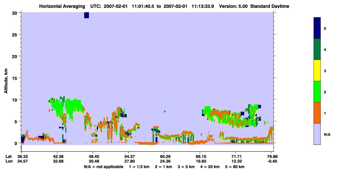
Task: Click the colorbar label '5'
Action: click(325, 28)
